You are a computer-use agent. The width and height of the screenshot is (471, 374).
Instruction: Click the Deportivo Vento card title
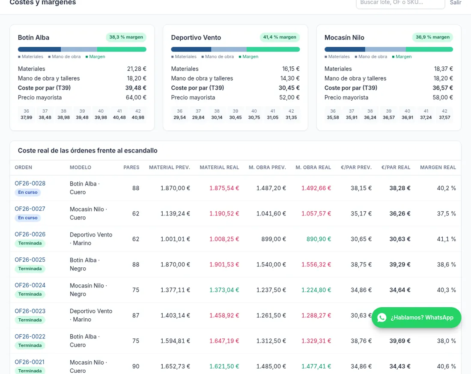[196, 38]
